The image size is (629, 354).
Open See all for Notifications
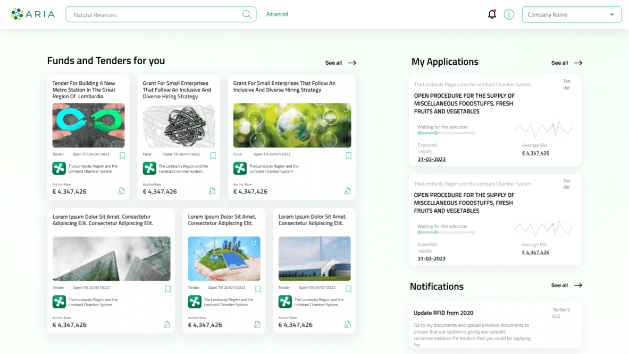pyautogui.click(x=566, y=286)
